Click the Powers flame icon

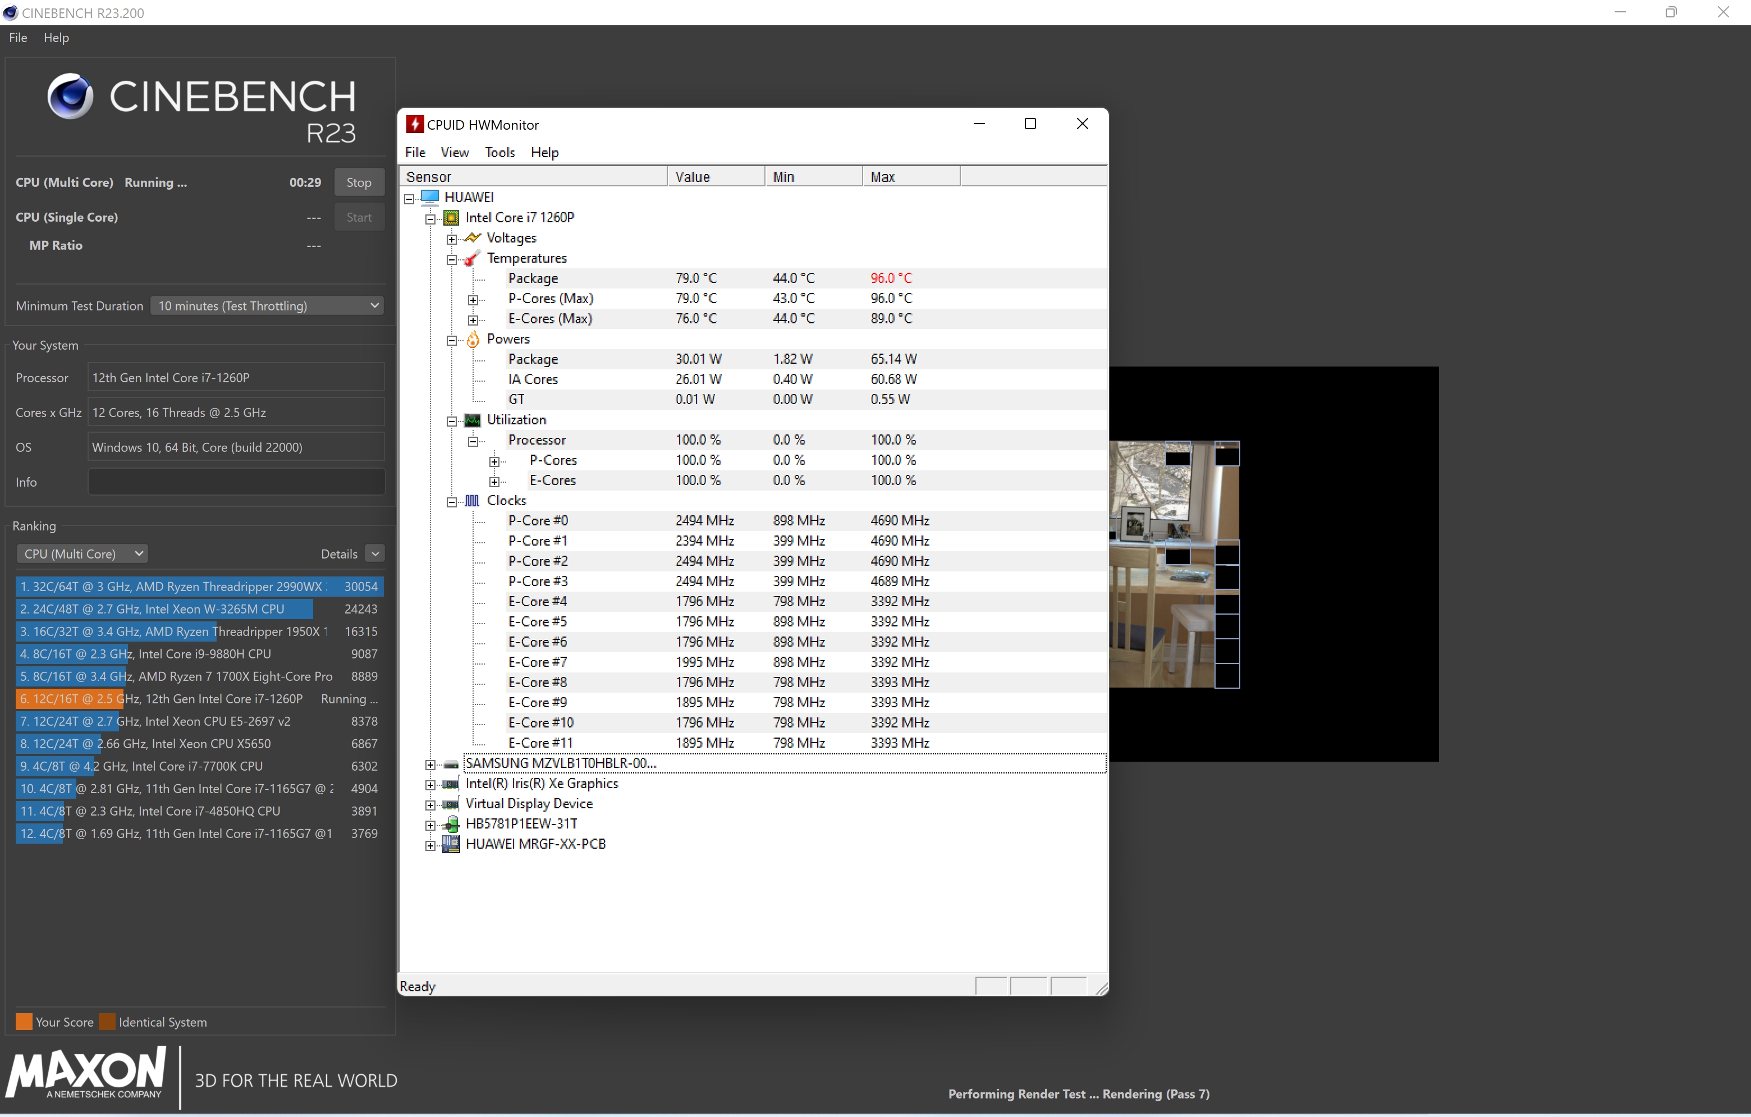[x=473, y=339]
